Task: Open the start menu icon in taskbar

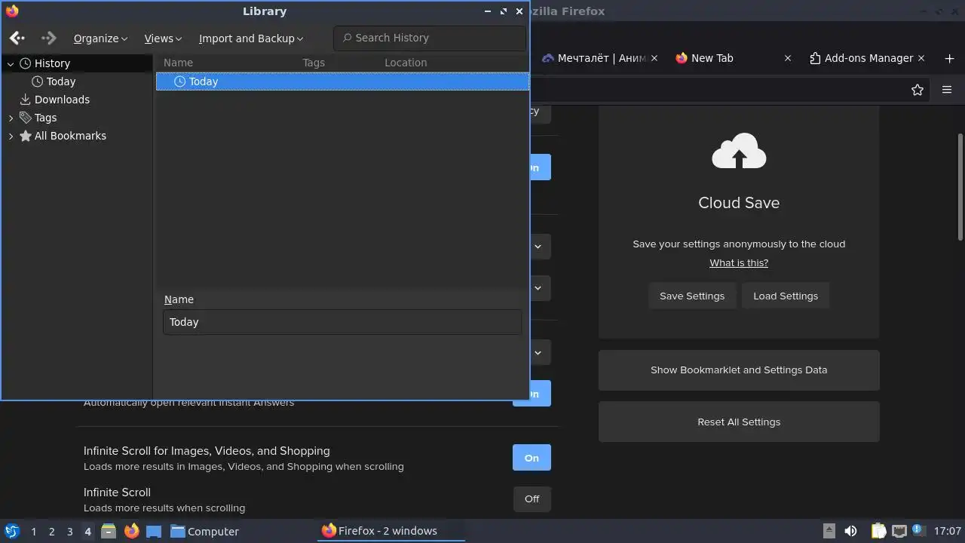Action: click(x=11, y=531)
